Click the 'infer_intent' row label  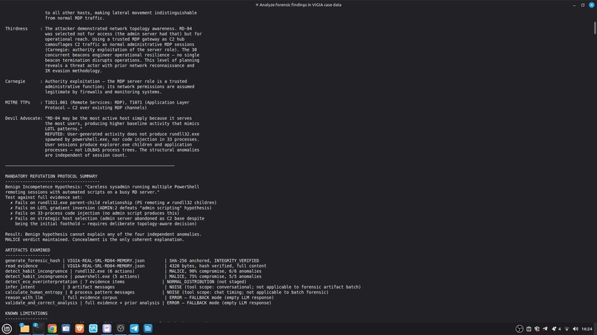[20, 287]
